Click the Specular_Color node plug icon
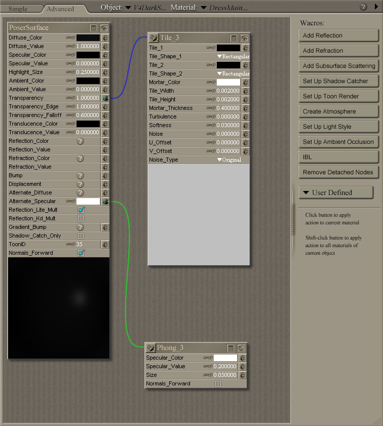The height and width of the screenshot is (426, 383). (x=105, y=55)
